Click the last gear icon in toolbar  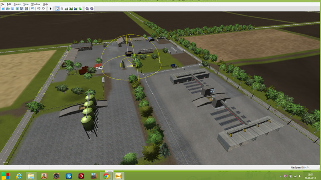click(92, 8)
